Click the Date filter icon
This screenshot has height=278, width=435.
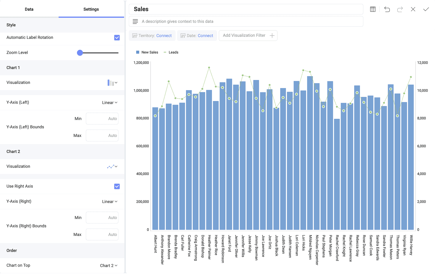(x=183, y=36)
